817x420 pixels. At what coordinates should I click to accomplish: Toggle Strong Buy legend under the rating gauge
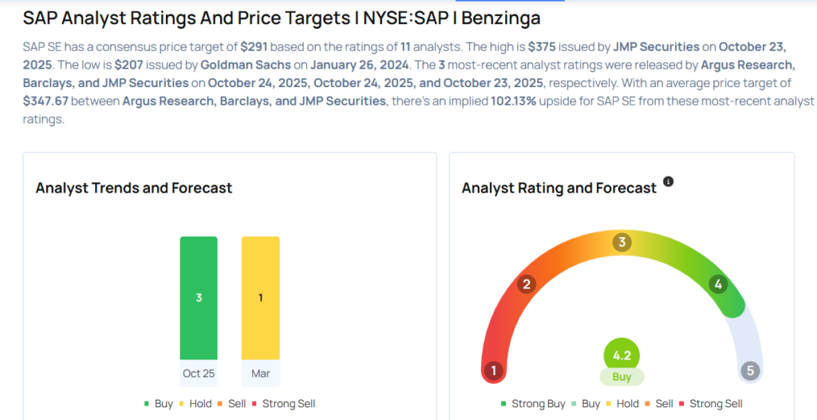[534, 403]
